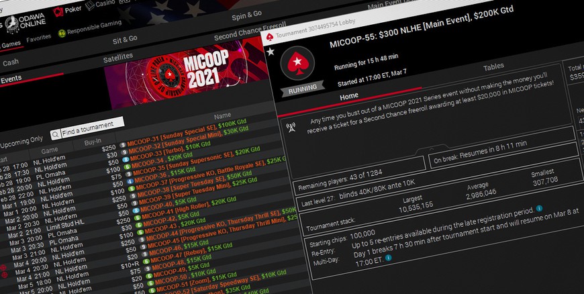Select MICOOP-40 [High Roller] $20K Gtd
Viewport: 584px width, 294px height.
[x=189, y=209]
